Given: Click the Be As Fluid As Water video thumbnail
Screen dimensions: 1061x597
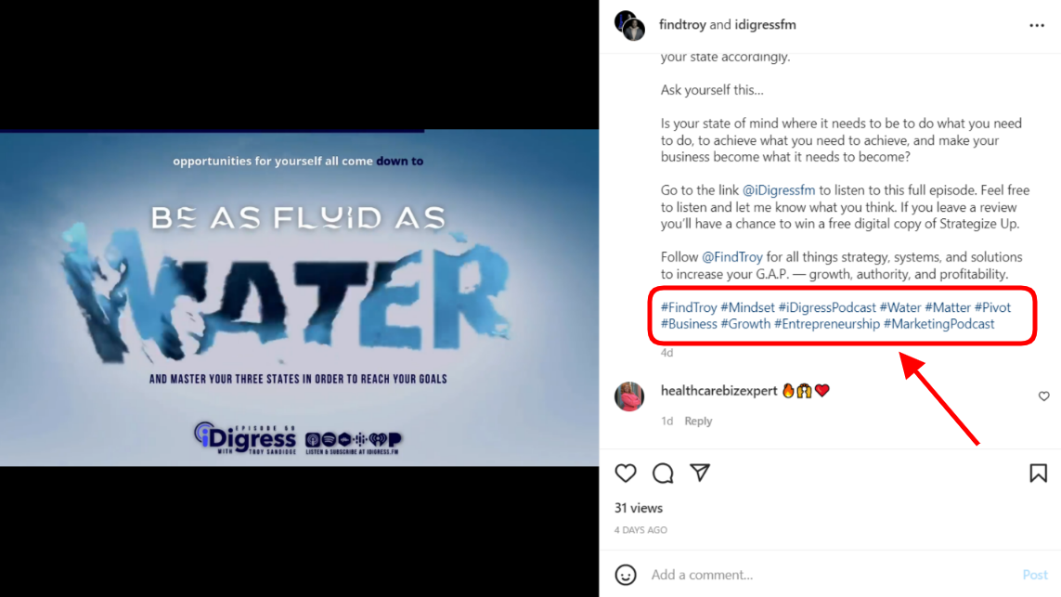Looking at the screenshot, I should point(300,297).
